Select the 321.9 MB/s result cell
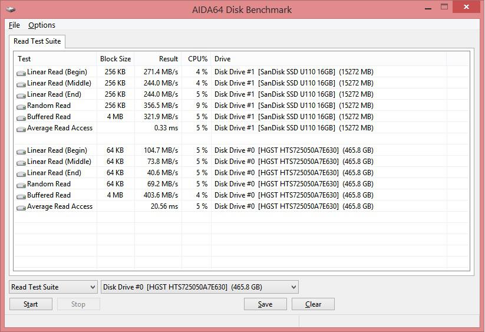 161,117
